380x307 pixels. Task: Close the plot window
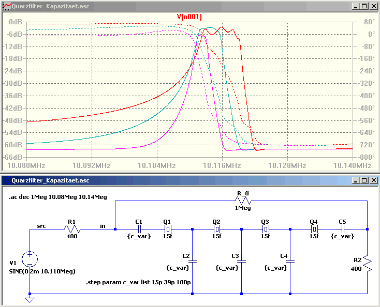point(373,6)
